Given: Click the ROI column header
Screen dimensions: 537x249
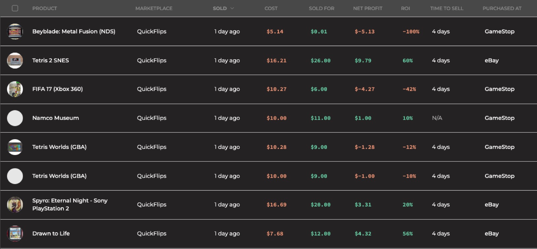Looking at the screenshot, I should click(x=405, y=8).
